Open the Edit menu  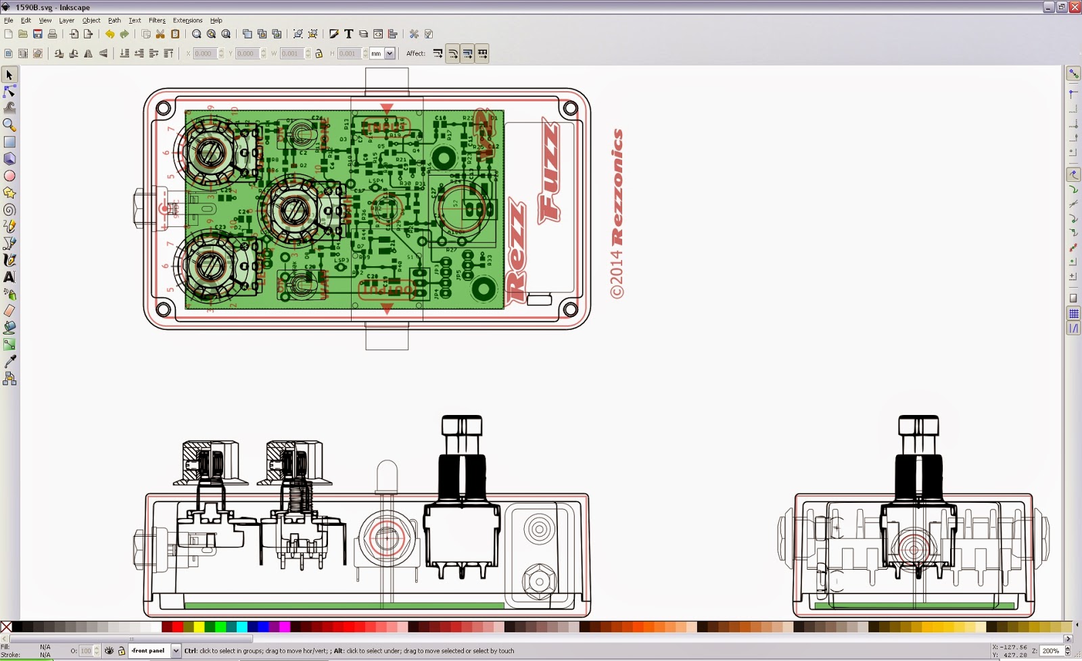coord(26,20)
